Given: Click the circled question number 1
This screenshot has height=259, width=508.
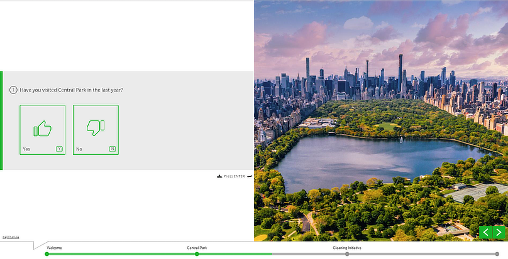Looking at the screenshot, I should pyautogui.click(x=13, y=90).
